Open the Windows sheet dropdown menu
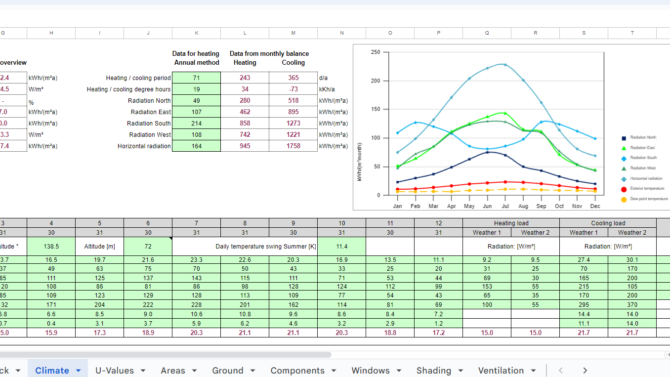 tap(398, 370)
